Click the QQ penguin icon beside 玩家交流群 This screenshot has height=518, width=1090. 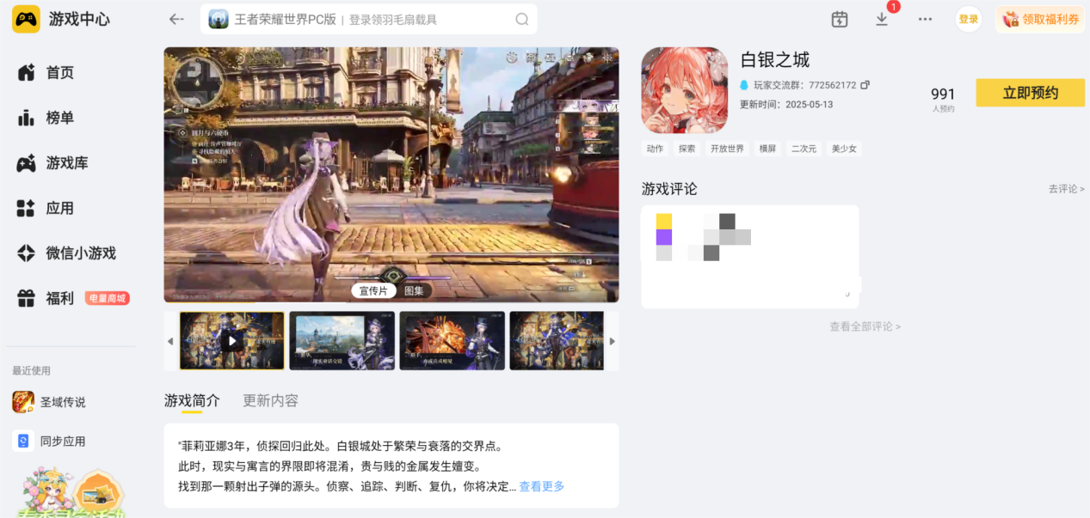point(744,85)
